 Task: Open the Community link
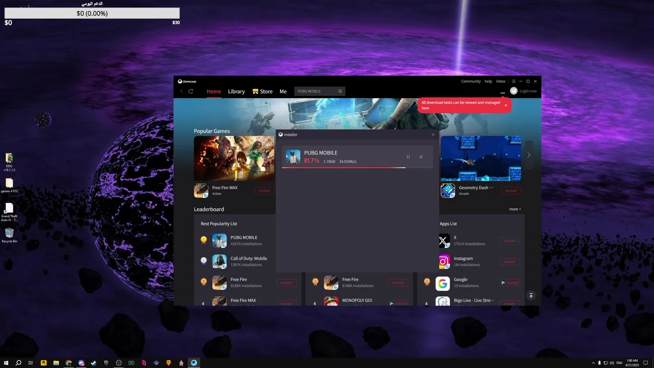[x=471, y=81]
